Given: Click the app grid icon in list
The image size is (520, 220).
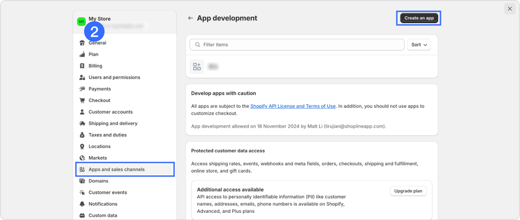Looking at the screenshot, I should point(197,67).
